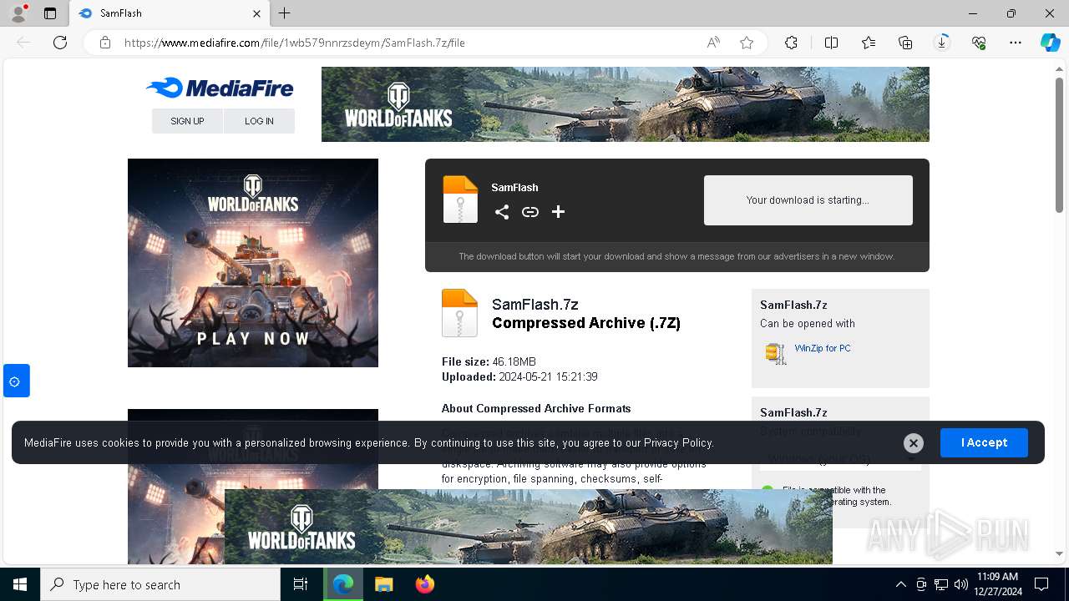Accept cookies with I Accept button
The width and height of the screenshot is (1069, 601).
click(984, 442)
